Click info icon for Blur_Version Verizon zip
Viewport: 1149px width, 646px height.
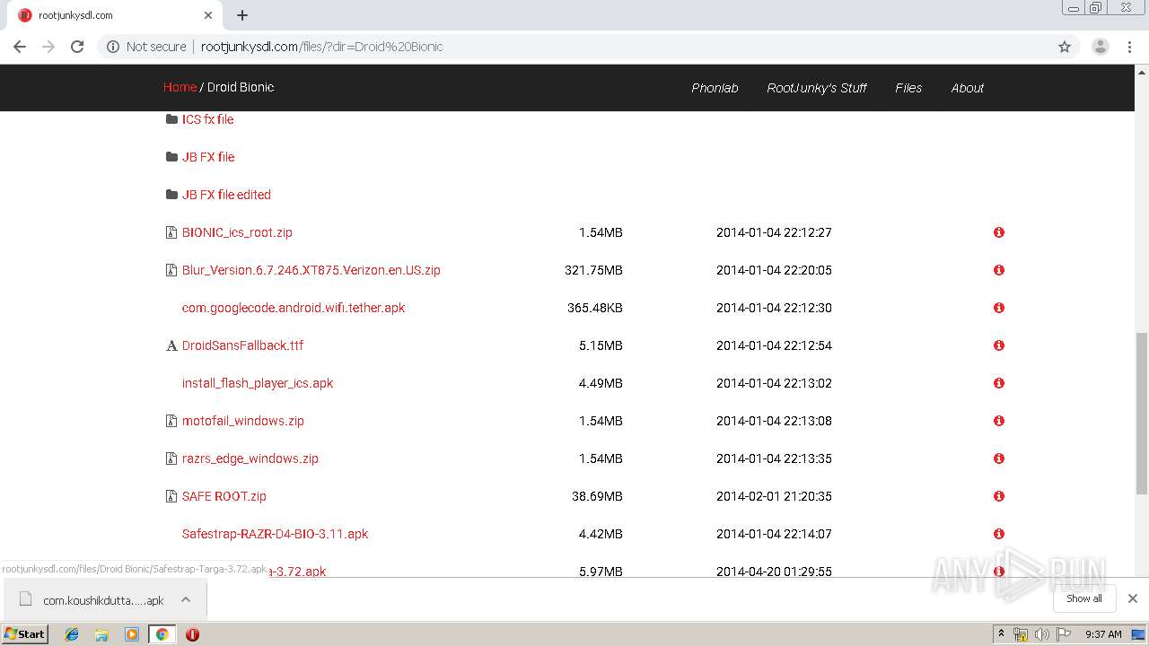[998, 270]
